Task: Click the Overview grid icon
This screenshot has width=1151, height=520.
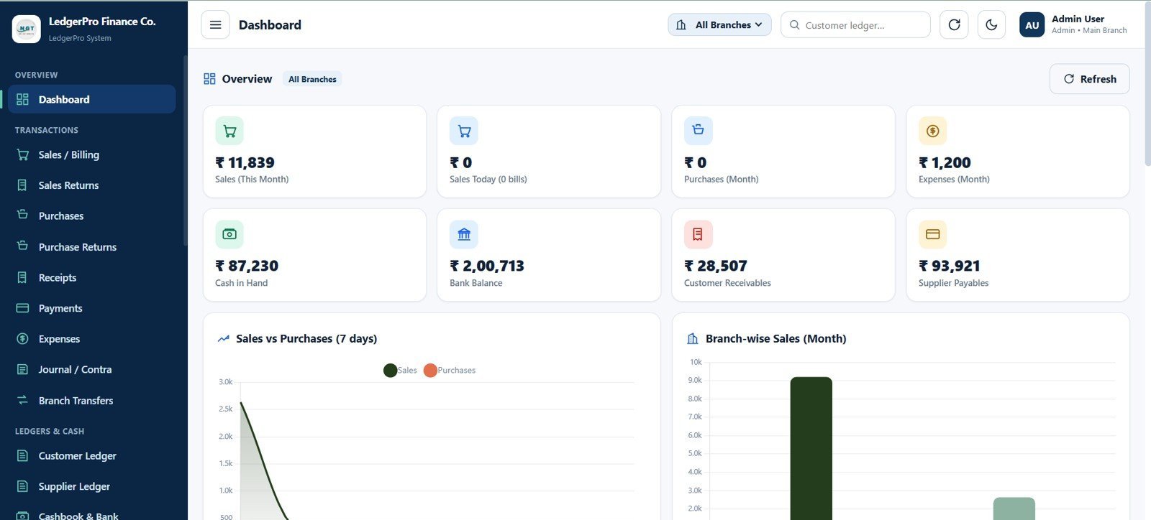Action: (209, 79)
